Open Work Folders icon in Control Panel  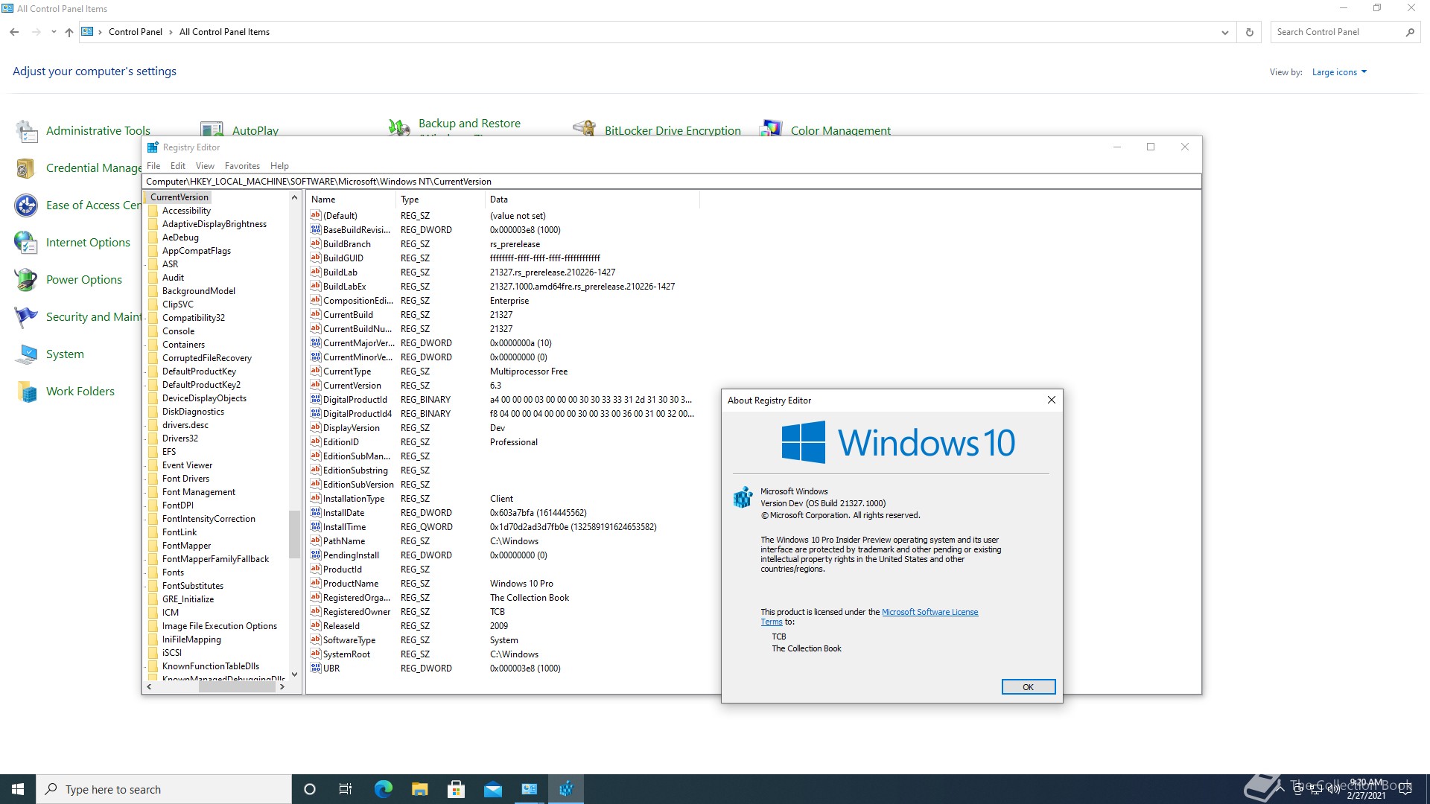(26, 392)
